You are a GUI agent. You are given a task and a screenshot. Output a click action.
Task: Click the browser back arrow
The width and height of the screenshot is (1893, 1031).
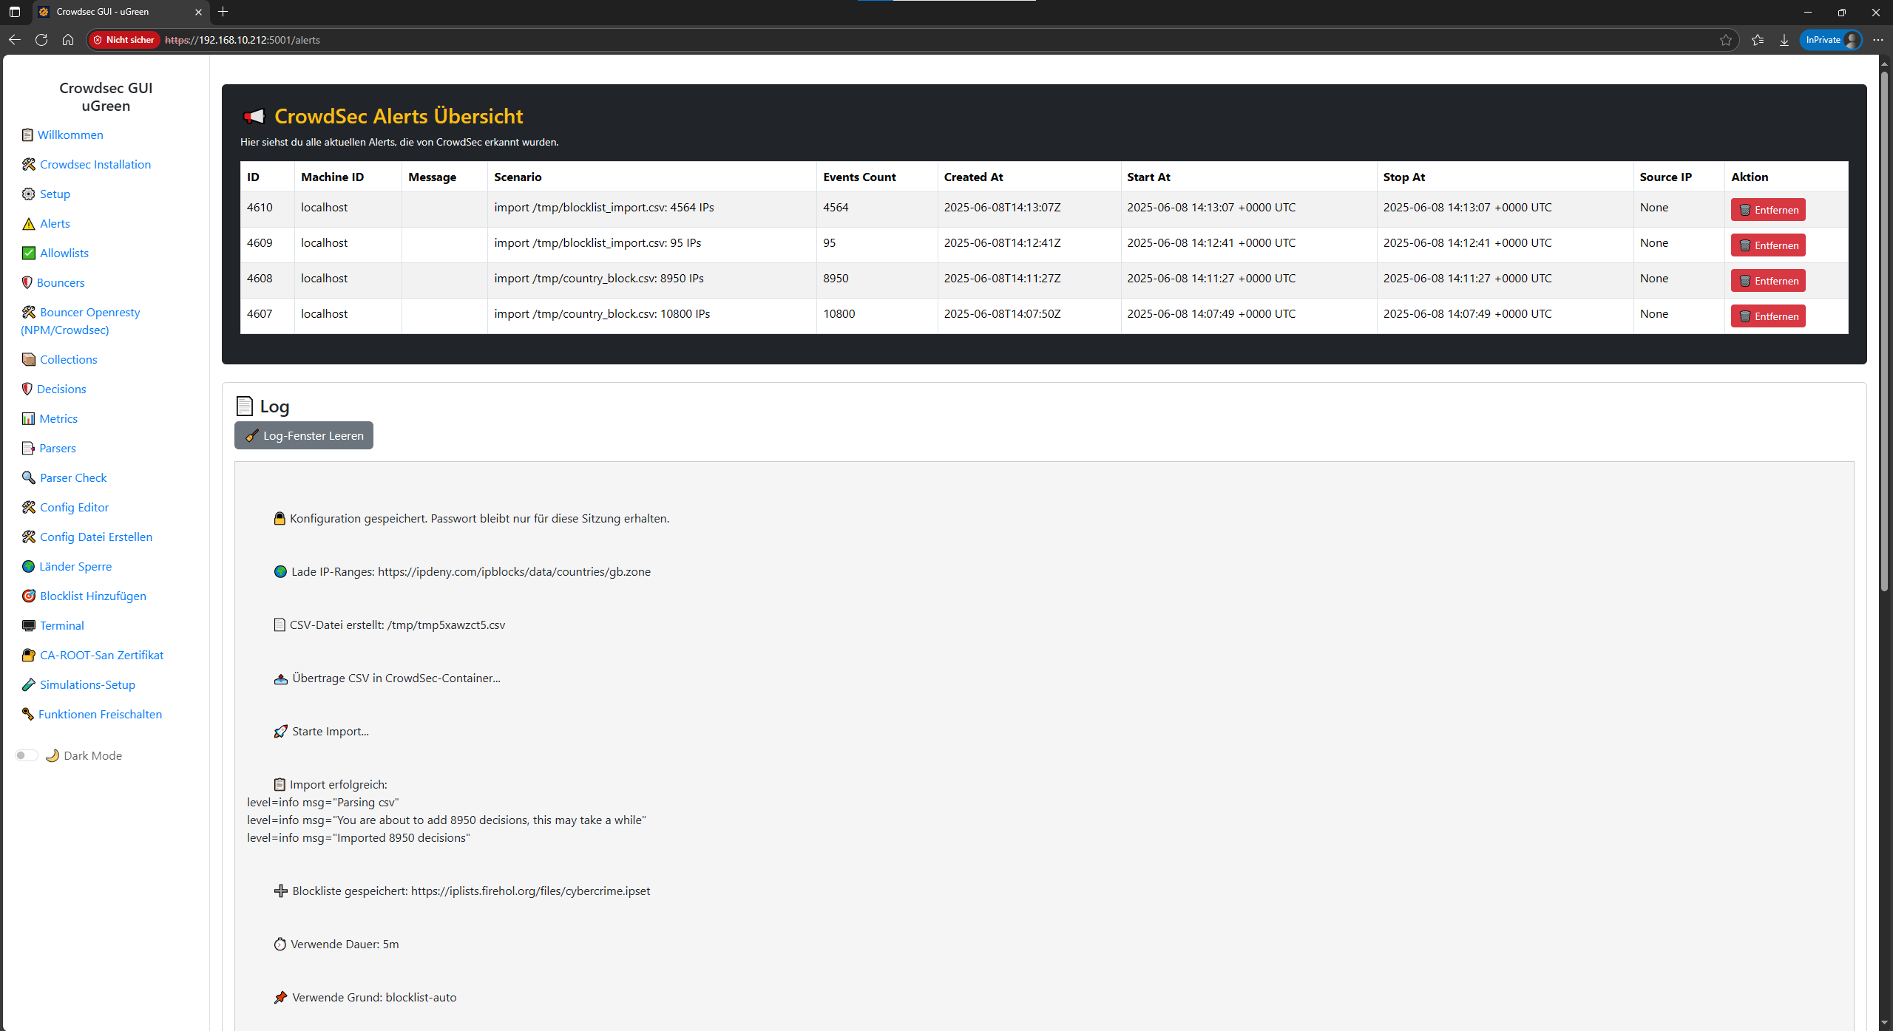[x=15, y=40]
